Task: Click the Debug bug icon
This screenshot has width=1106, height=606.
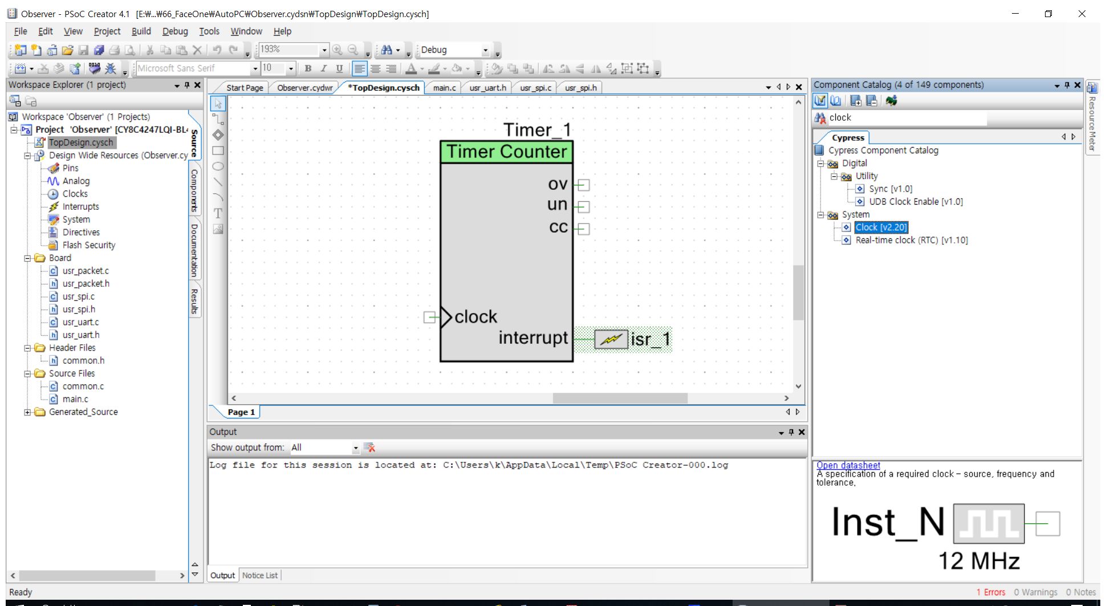Action: 111,68
